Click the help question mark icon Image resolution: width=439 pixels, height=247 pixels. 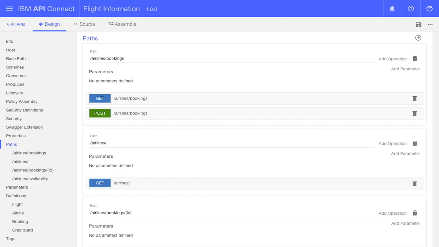click(411, 9)
